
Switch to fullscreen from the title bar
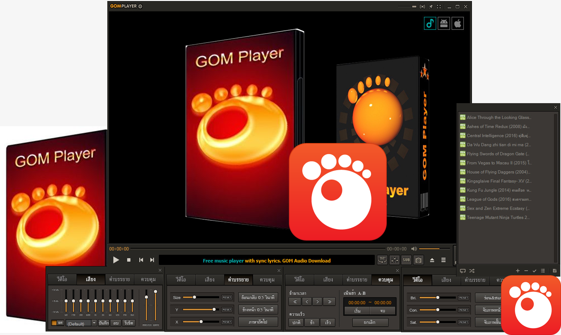[439, 7]
